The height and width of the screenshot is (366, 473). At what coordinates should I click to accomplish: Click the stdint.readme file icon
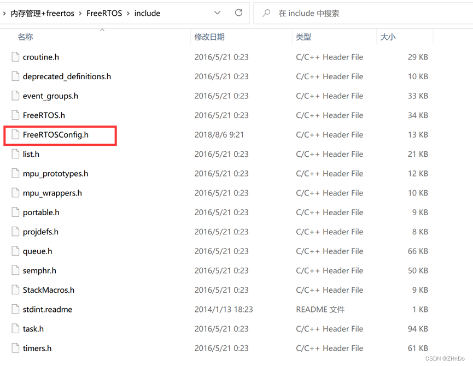pos(15,309)
